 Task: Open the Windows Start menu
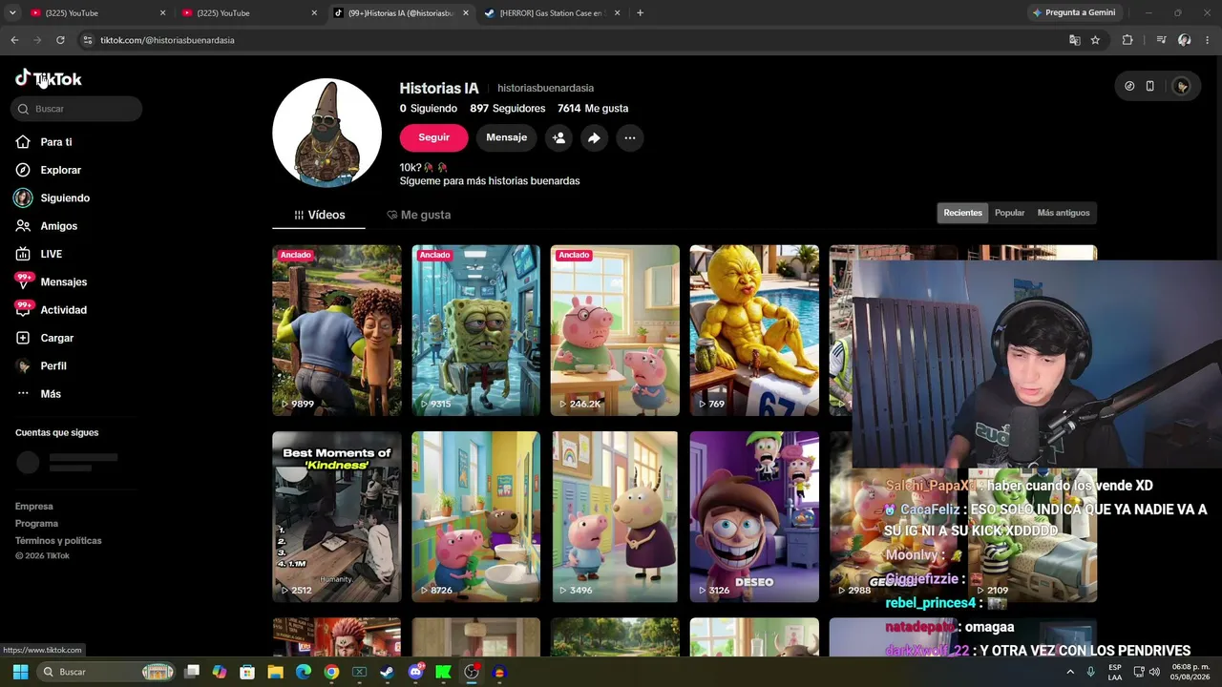click(x=20, y=672)
